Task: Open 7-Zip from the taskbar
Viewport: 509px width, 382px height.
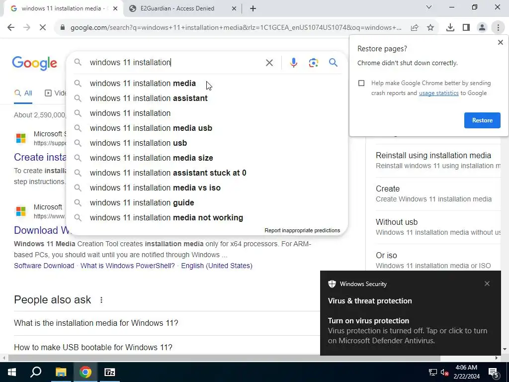Action: click(110, 372)
